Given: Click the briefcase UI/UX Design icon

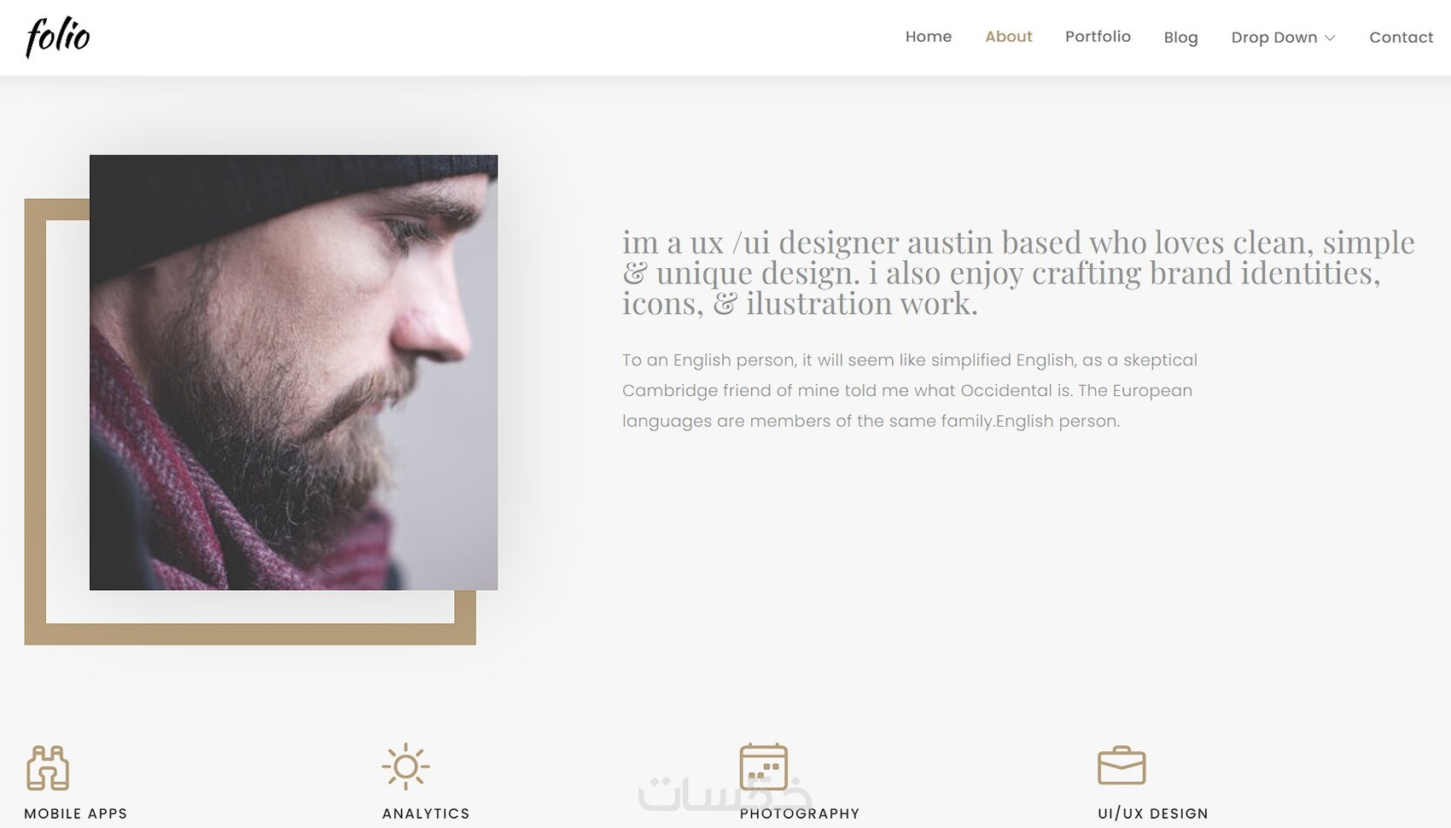Looking at the screenshot, I should pyautogui.click(x=1121, y=766).
